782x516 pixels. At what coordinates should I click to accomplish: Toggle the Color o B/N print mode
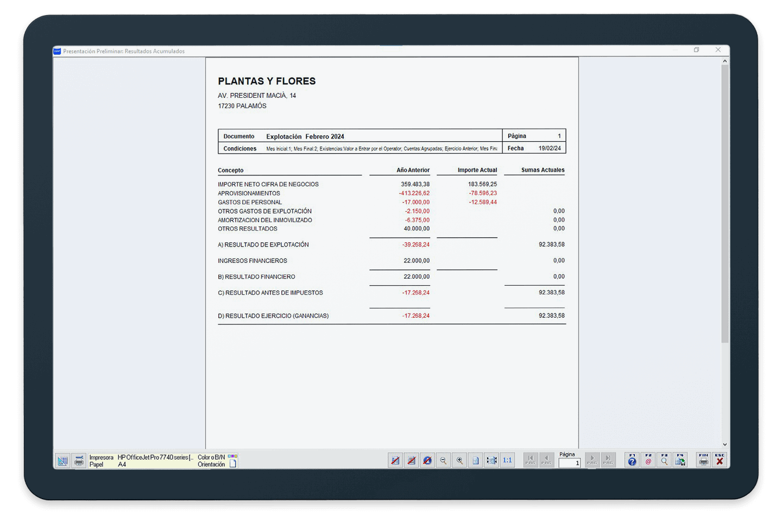click(232, 457)
